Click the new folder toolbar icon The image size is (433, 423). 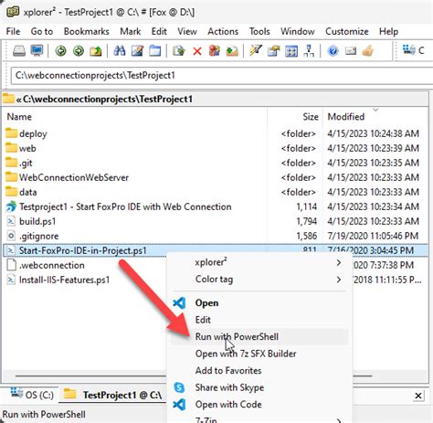tap(155, 51)
